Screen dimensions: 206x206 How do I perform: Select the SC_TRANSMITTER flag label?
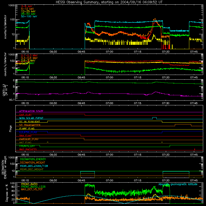click(x=30, y=125)
